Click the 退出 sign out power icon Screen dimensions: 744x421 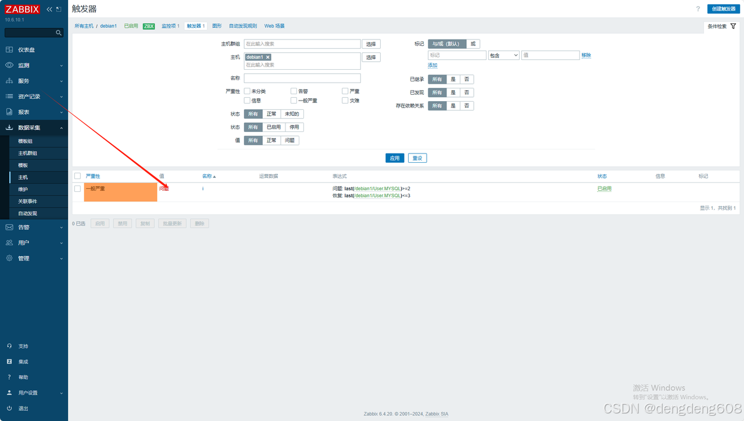coord(9,408)
